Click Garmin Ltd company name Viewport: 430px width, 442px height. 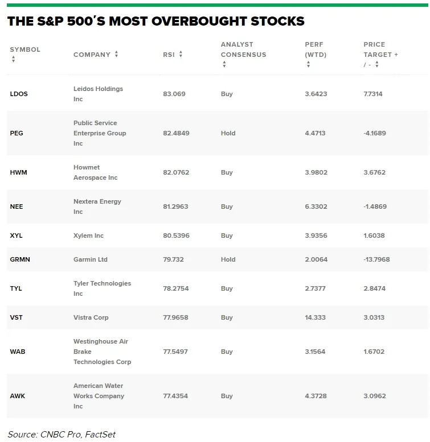point(90,259)
